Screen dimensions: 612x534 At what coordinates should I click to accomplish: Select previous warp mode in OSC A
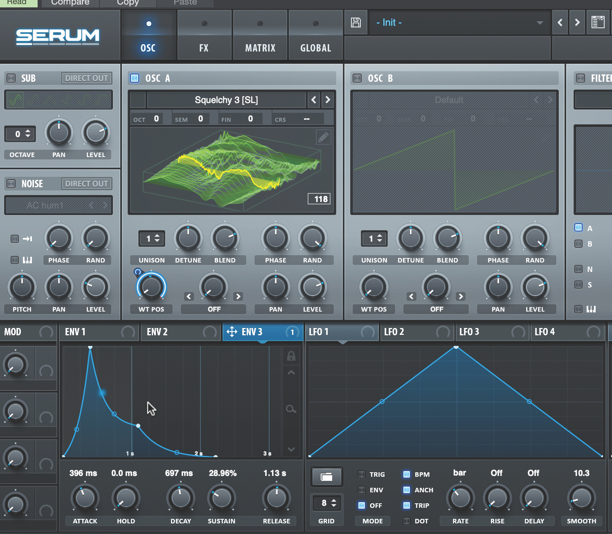tap(189, 296)
